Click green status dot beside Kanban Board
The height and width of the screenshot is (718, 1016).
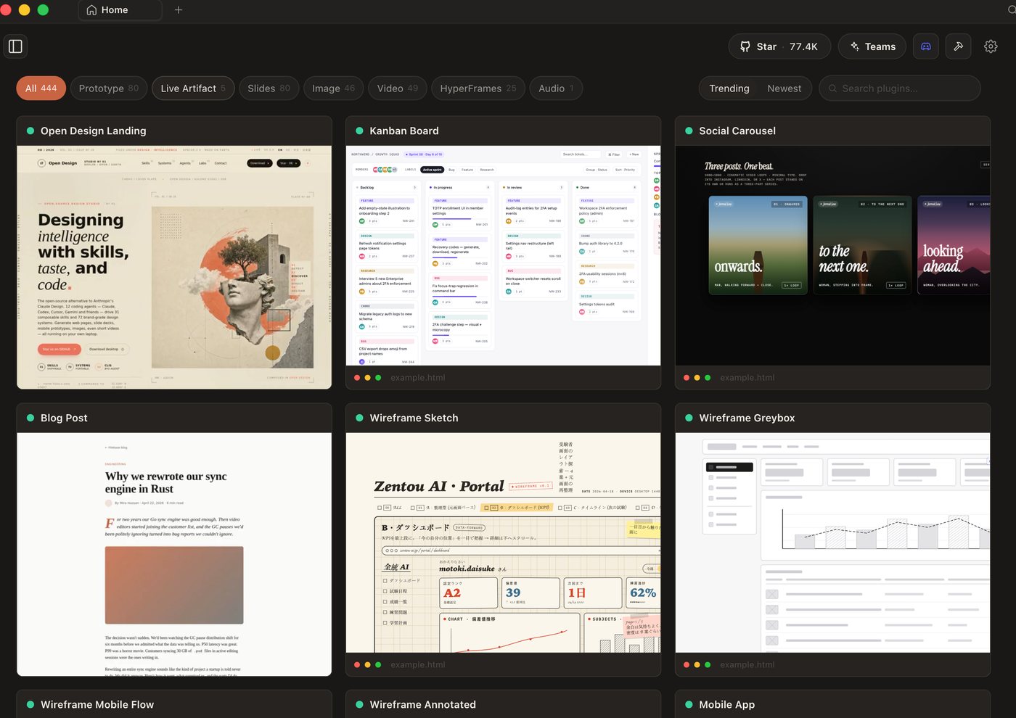click(359, 131)
